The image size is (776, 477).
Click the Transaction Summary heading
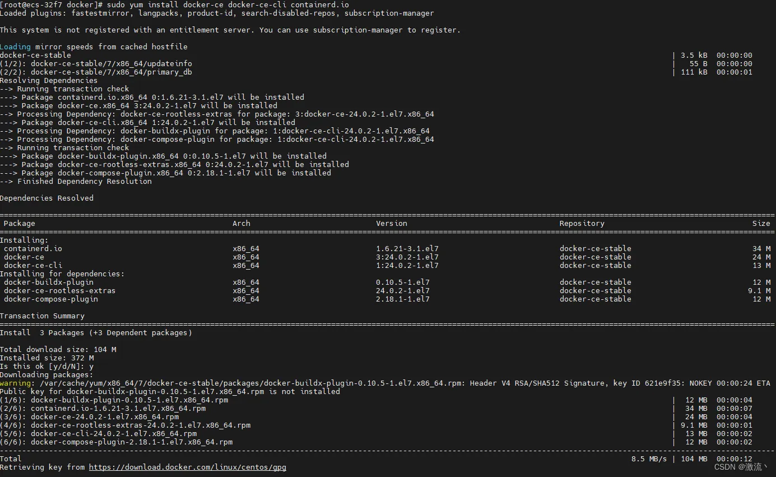pos(42,316)
